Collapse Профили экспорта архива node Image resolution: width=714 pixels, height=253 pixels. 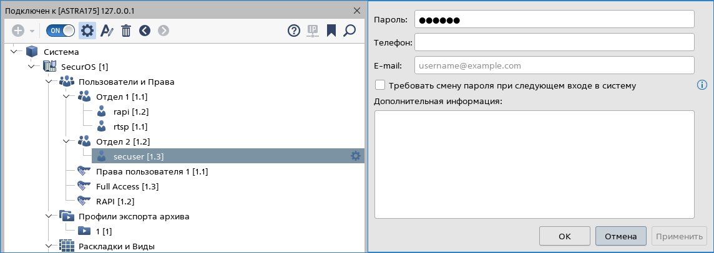(x=50, y=216)
